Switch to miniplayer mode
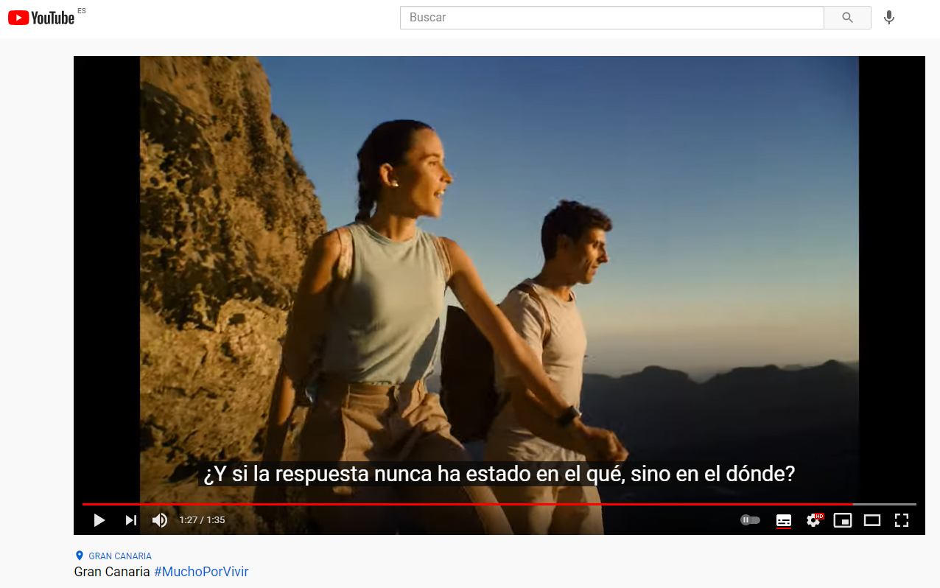 pos(843,520)
